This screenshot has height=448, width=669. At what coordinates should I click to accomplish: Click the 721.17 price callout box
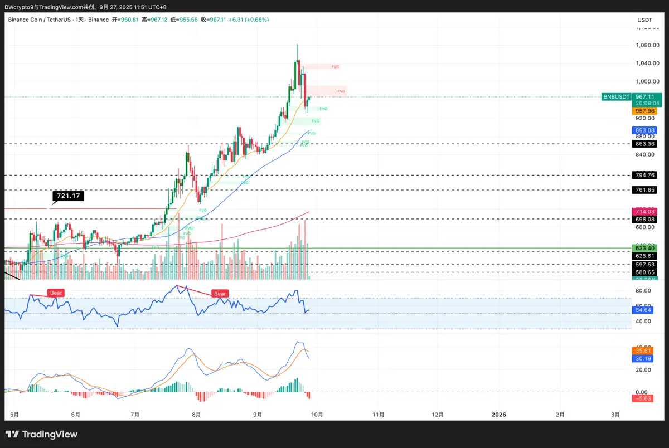[x=67, y=196]
